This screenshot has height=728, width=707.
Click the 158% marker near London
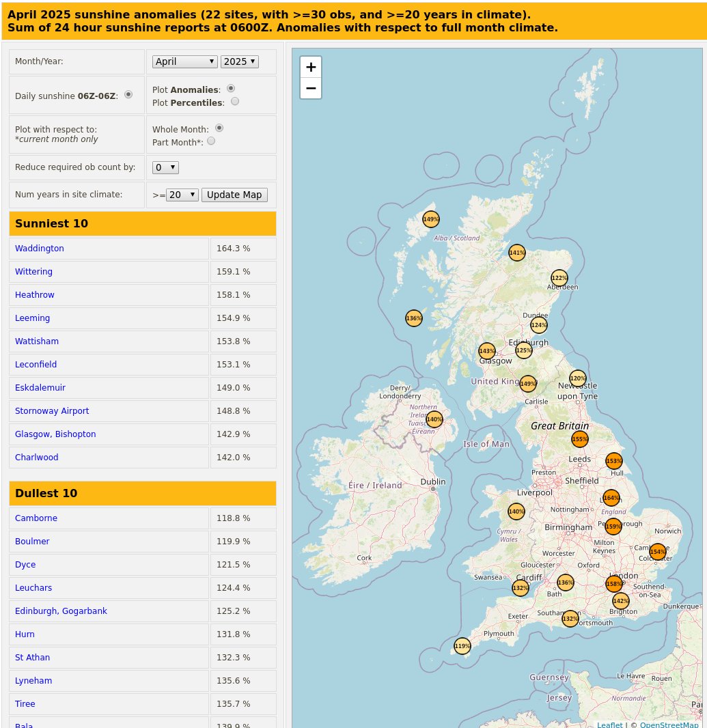613,584
